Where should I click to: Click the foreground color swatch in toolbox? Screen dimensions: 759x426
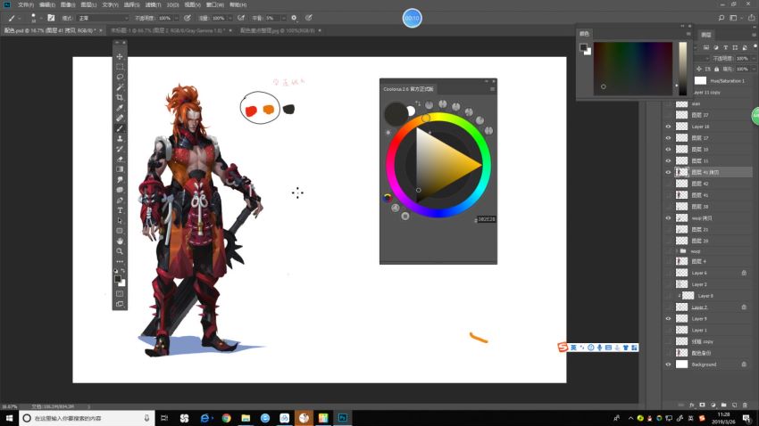point(118,279)
